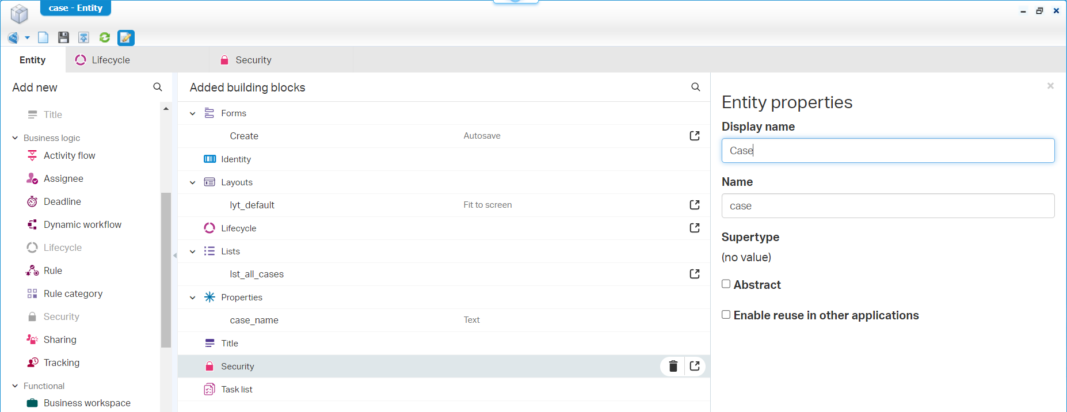The width and height of the screenshot is (1067, 412).
Task: Collapse the Properties group
Action: (x=193, y=297)
